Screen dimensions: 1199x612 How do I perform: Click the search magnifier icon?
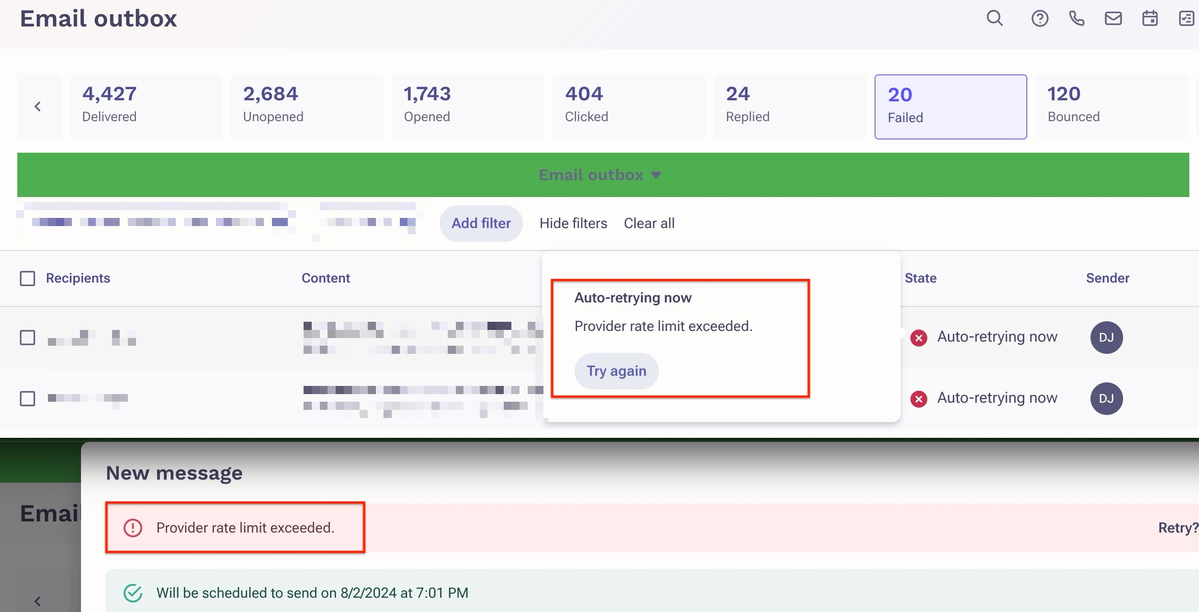coord(994,18)
